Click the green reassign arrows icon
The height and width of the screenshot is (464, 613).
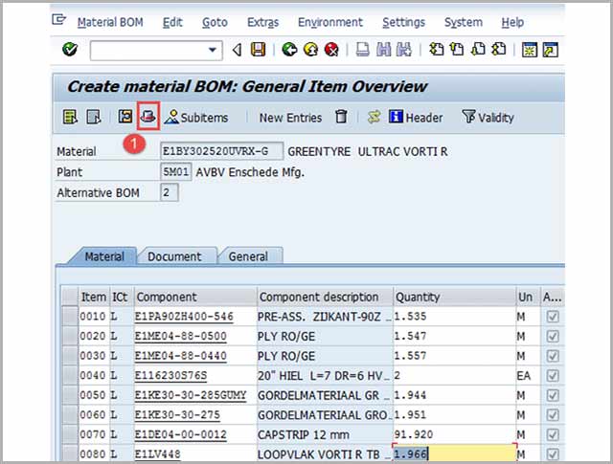pos(375,117)
